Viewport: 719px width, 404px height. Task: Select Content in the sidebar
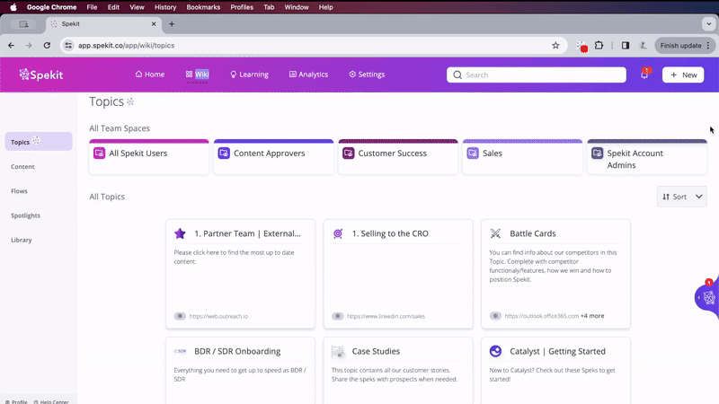click(x=23, y=167)
